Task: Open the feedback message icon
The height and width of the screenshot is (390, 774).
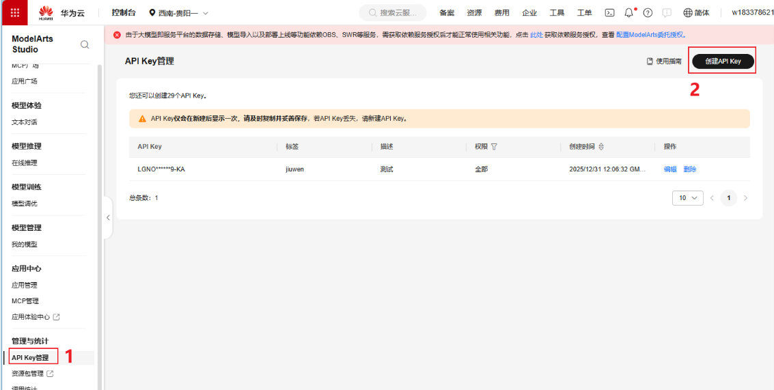Action: coord(666,13)
